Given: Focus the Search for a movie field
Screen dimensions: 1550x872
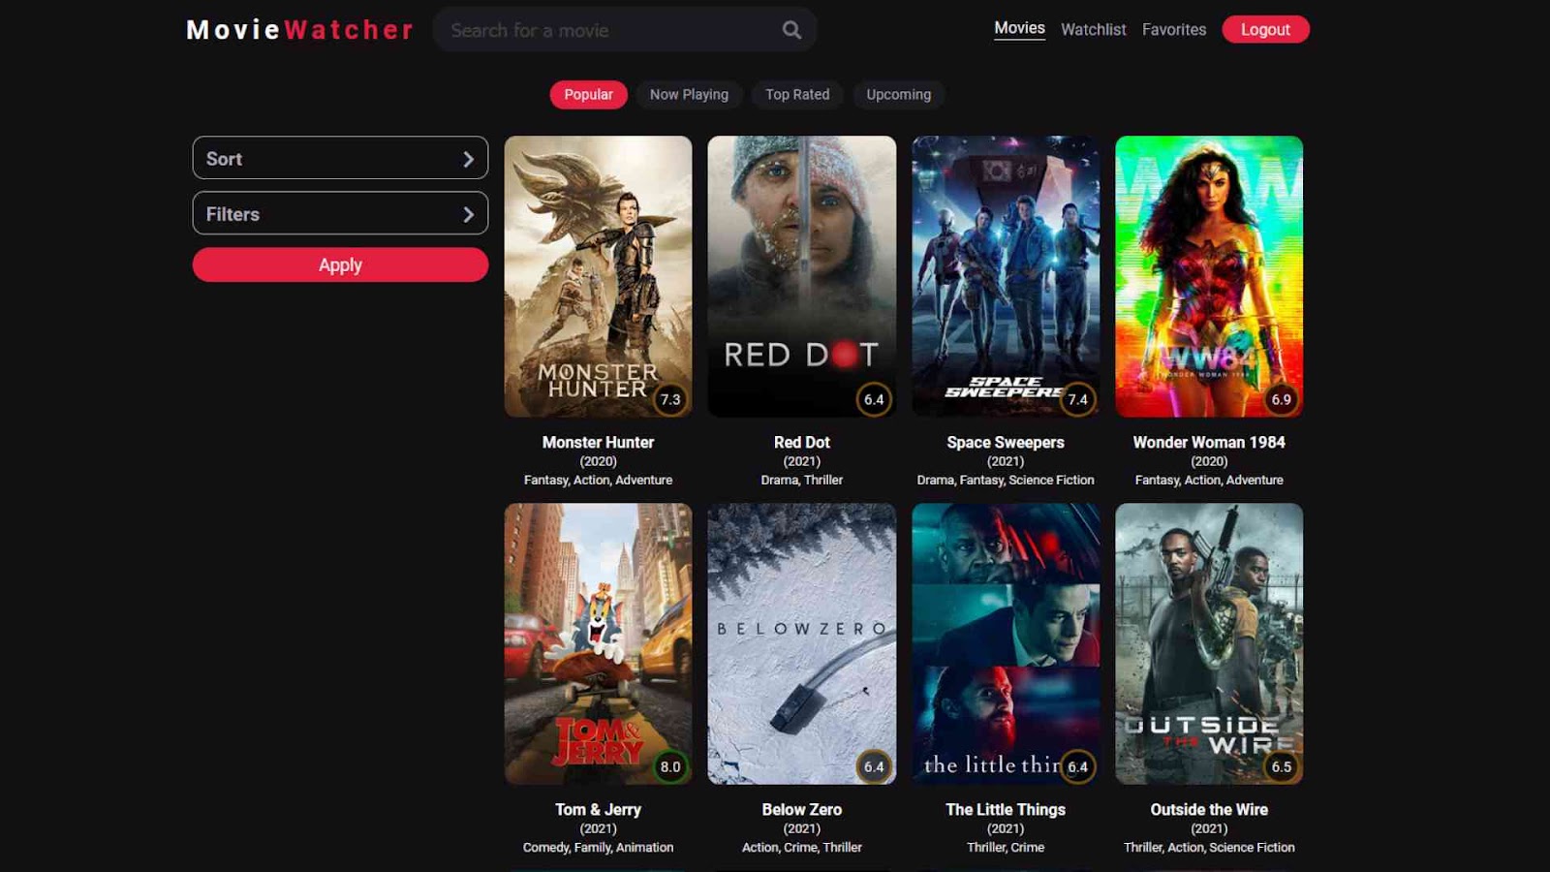Looking at the screenshot, I should coord(625,30).
